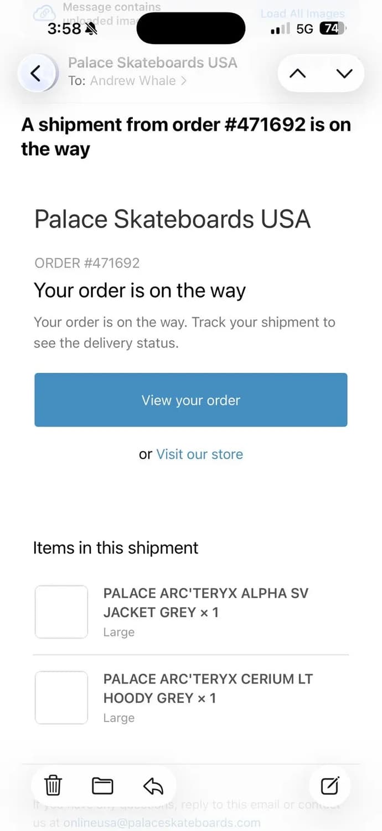
Task: Open the Visit our store link
Action: tap(199, 454)
